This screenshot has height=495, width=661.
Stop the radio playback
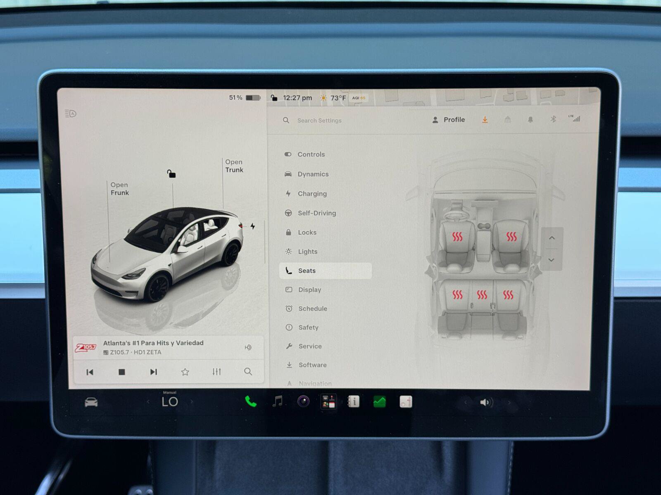coord(121,372)
